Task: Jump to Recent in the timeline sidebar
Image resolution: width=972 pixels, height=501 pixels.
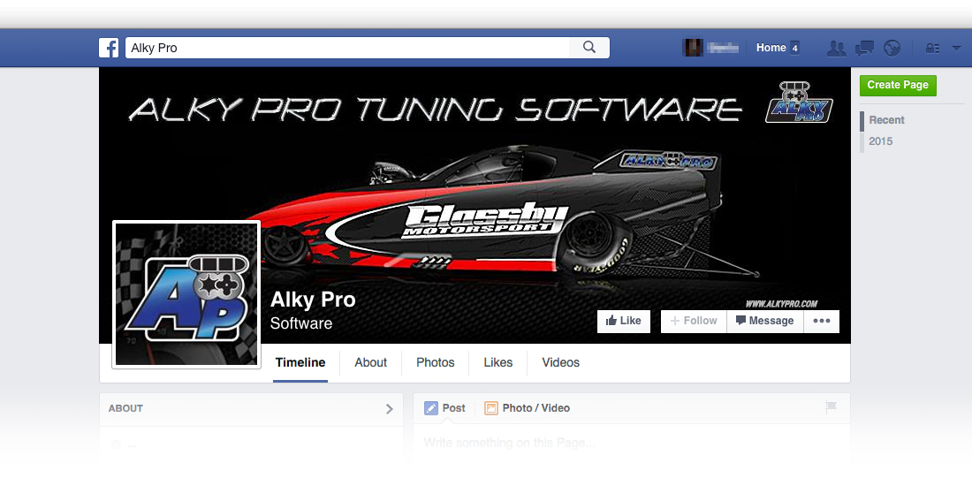Action: tap(886, 120)
